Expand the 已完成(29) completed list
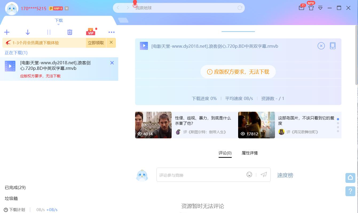 15,187
